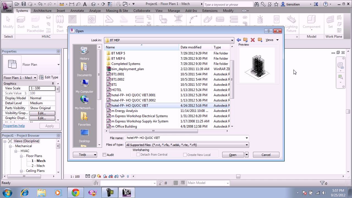352x198 pixels.
Task: Switch to the Architecture ribbon tab
Action: (x=42, y=11)
